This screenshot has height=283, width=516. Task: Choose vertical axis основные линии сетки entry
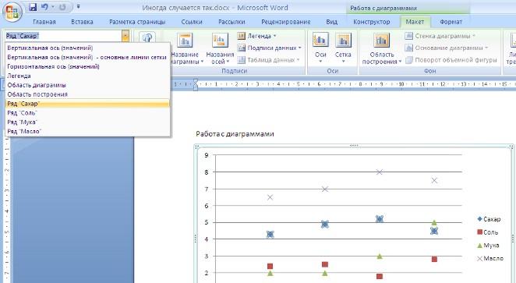coord(87,57)
